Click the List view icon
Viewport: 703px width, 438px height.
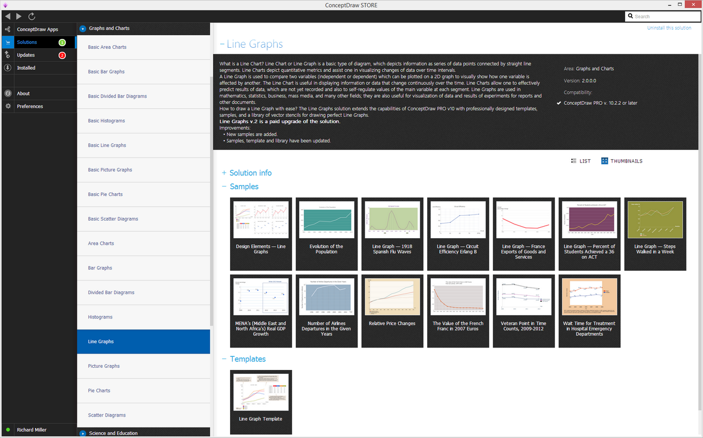[x=574, y=161]
